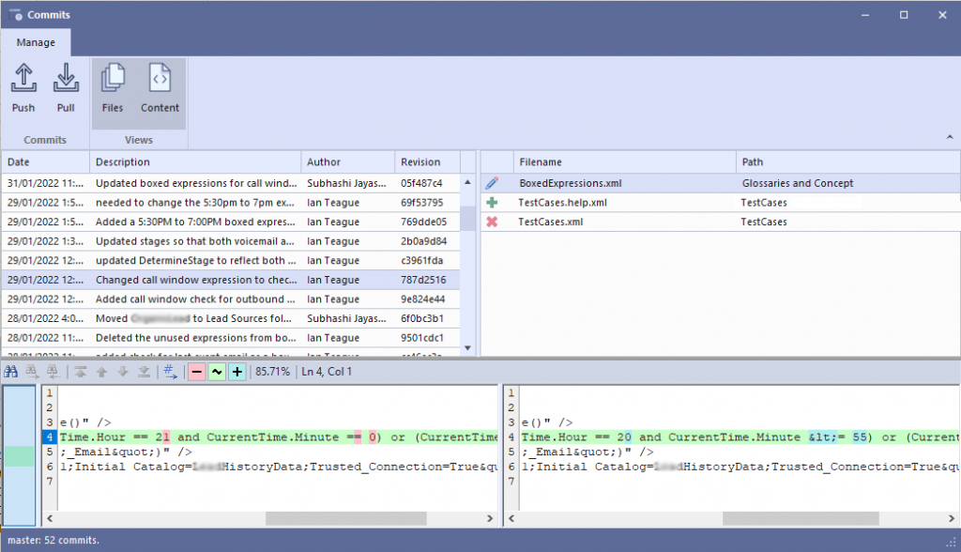The height and width of the screenshot is (552, 961).
Task: Go to the previous difference arrow
Action: pyautogui.click(x=101, y=372)
